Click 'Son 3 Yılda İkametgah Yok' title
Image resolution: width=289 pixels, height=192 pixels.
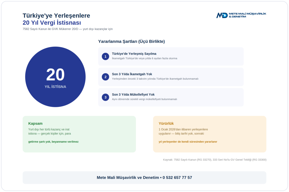point(132,74)
